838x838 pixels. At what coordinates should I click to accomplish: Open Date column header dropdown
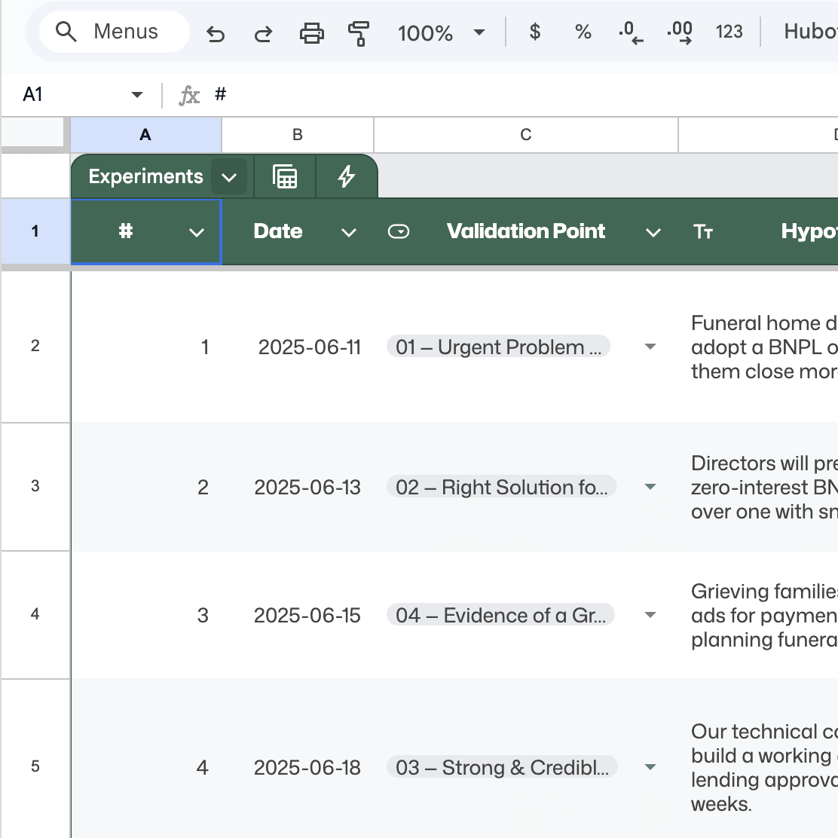pyautogui.click(x=348, y=233)
